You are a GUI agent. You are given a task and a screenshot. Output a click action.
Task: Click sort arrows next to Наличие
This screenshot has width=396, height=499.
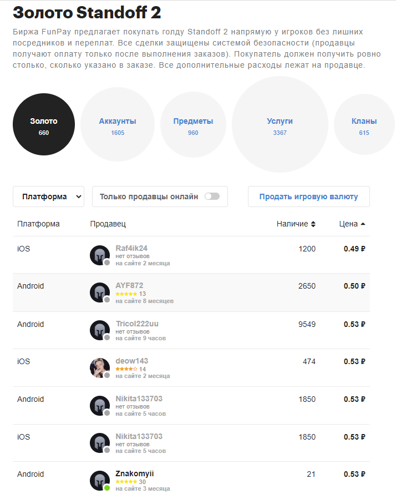click(313, 224)
